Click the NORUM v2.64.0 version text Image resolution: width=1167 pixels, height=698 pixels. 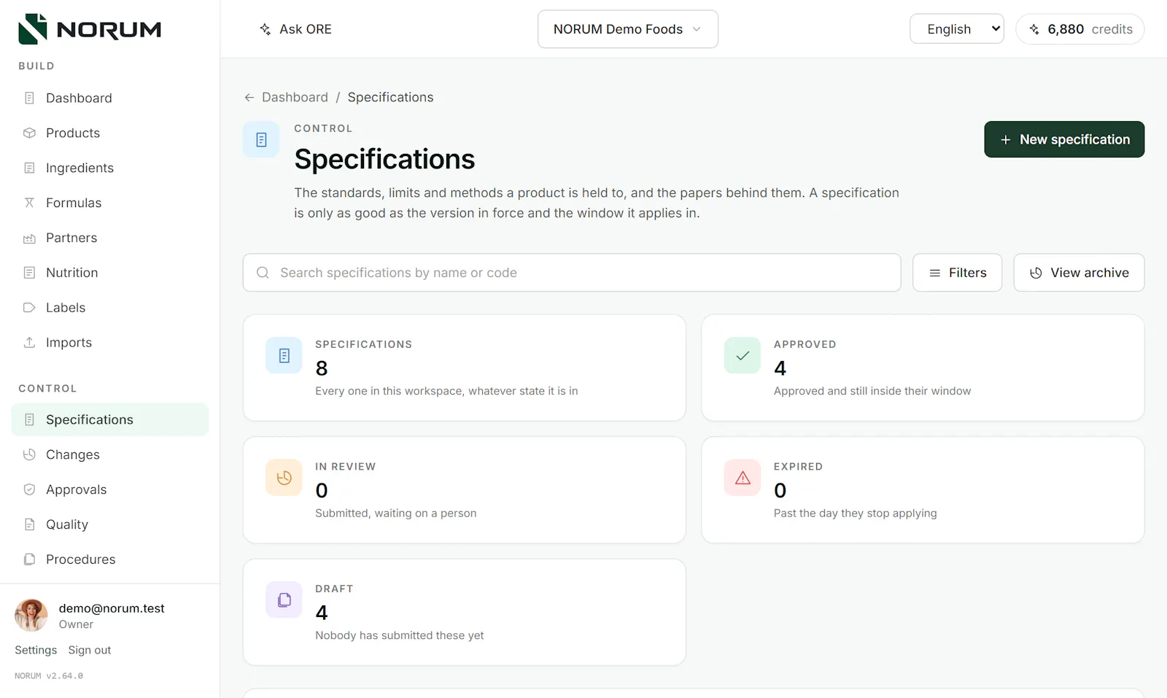tap(49, 676)
